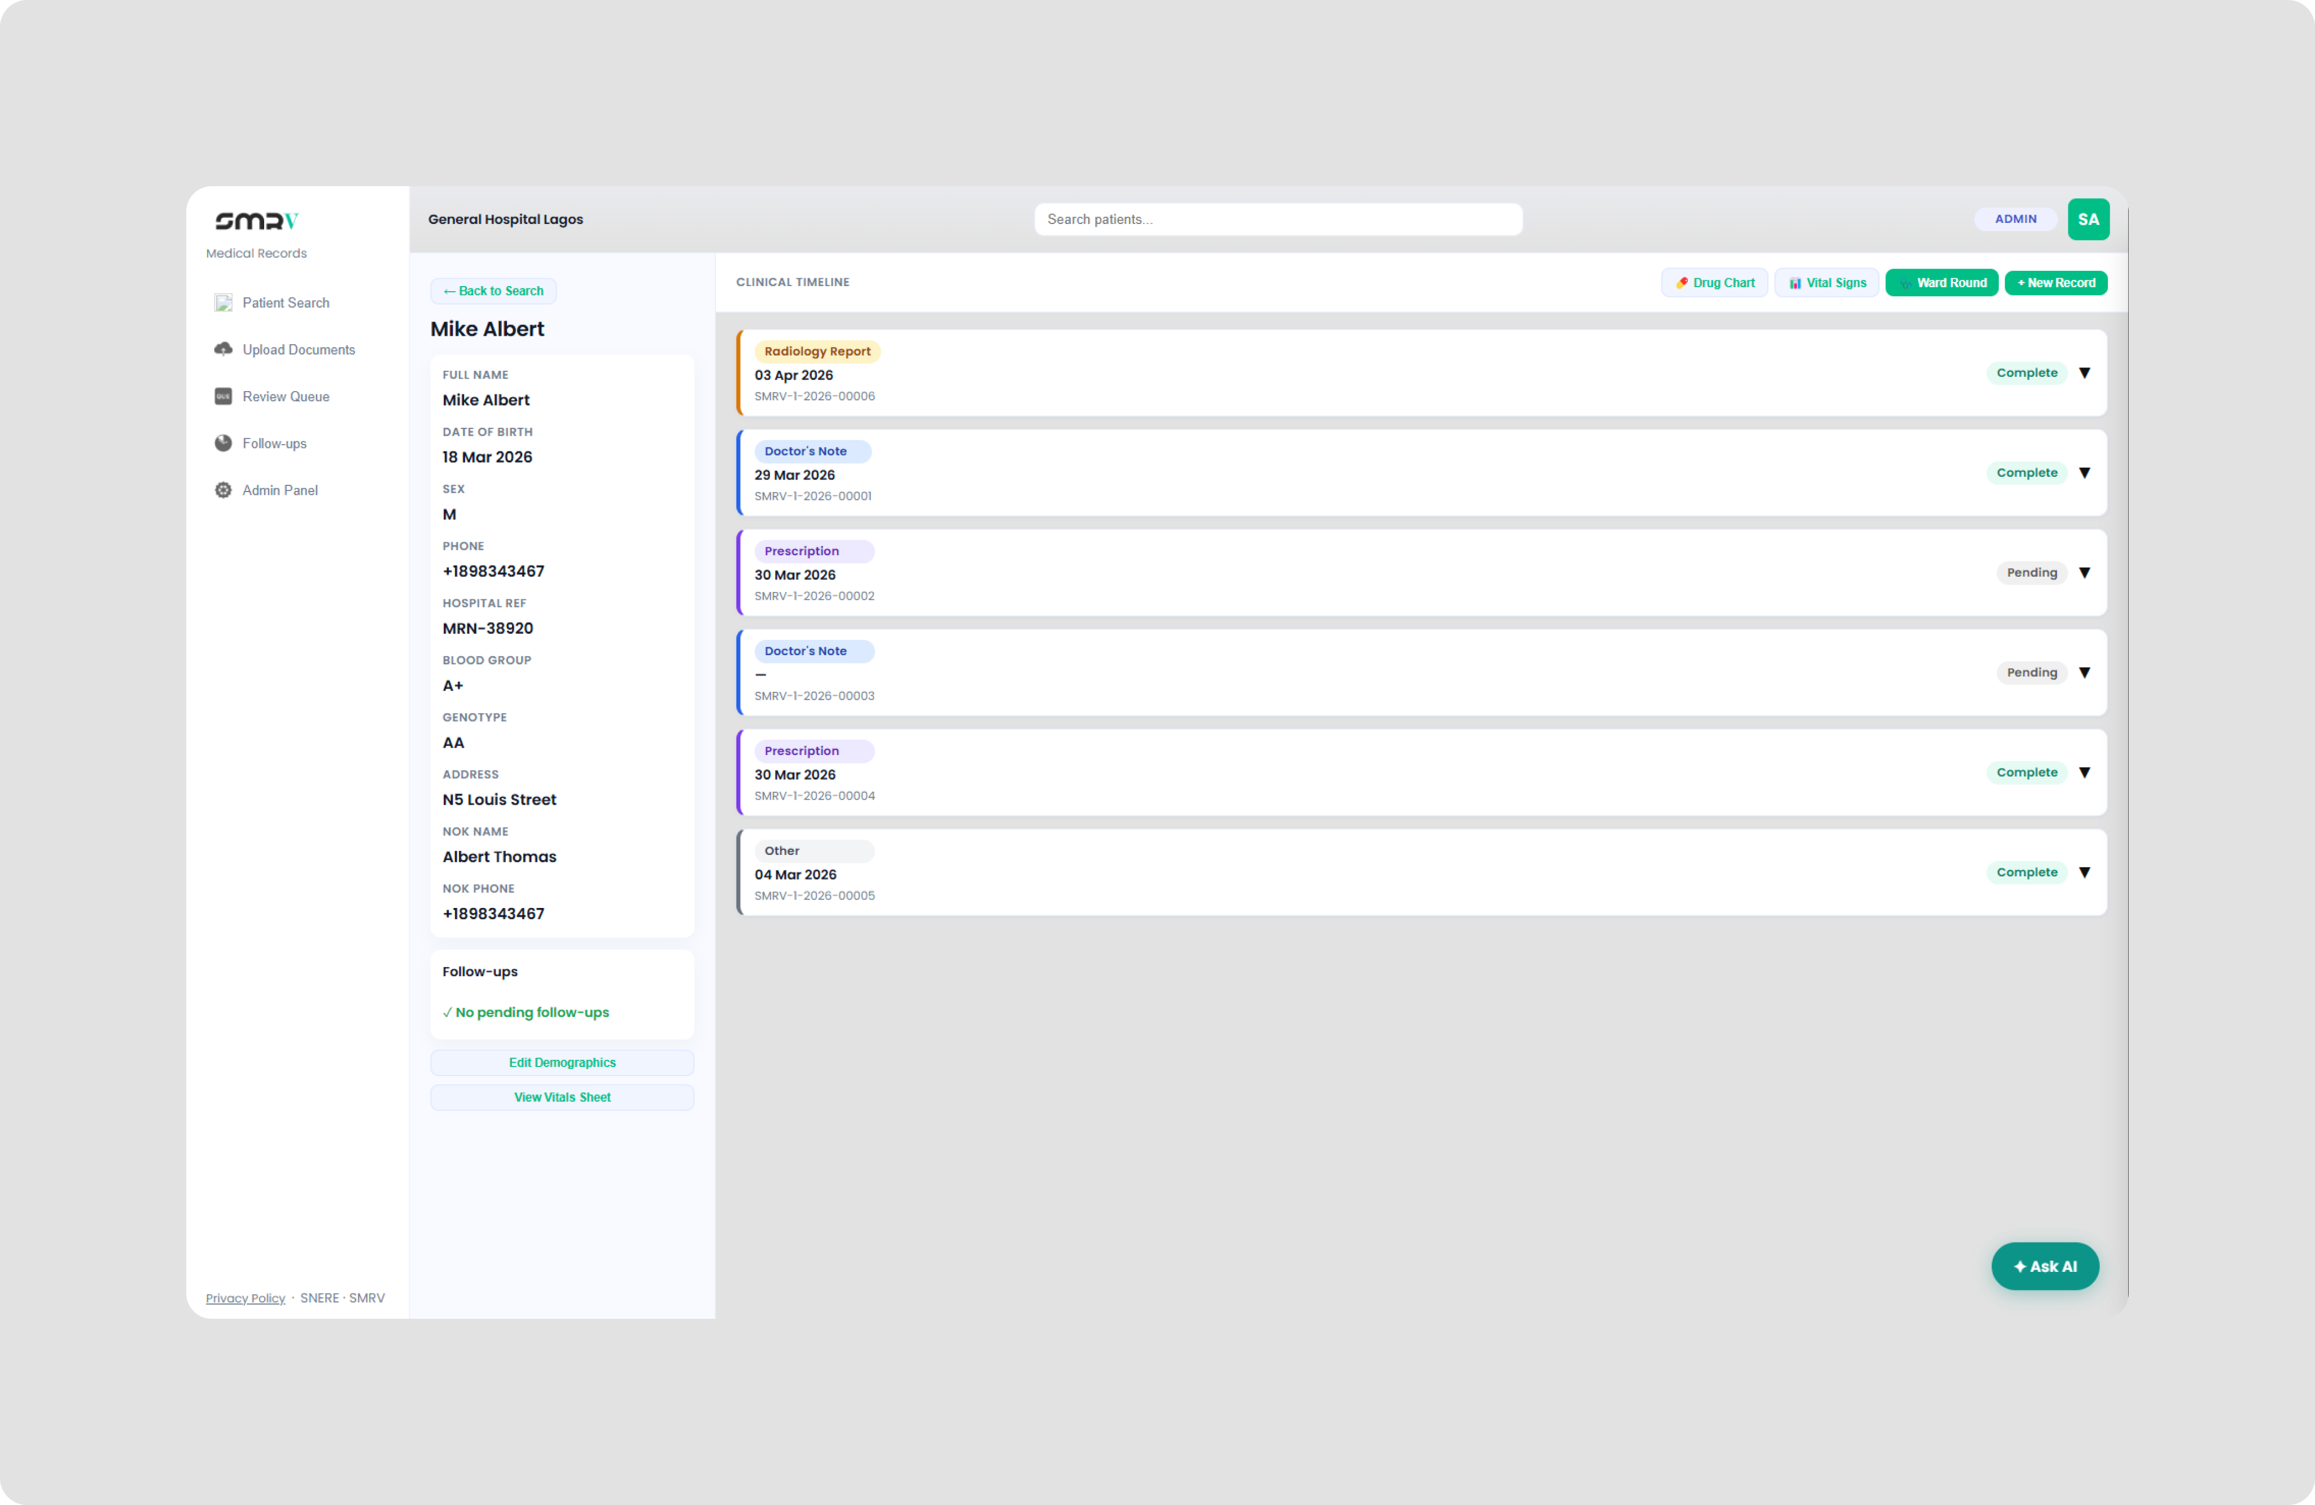Click the Search patients field

[1277, 220]
